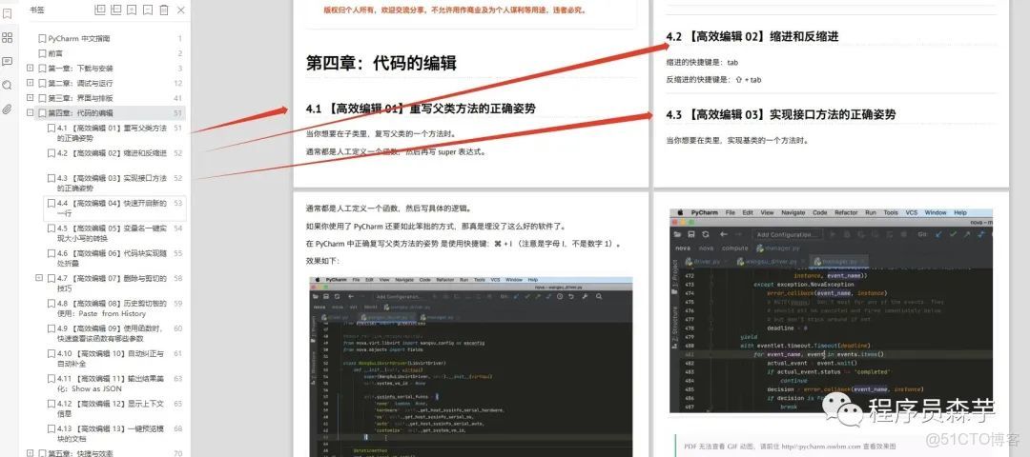The width and height of the screenshot is (1030, 457).
Task: Click the red copyright notice 版权归个人所有
Action: 455,10
